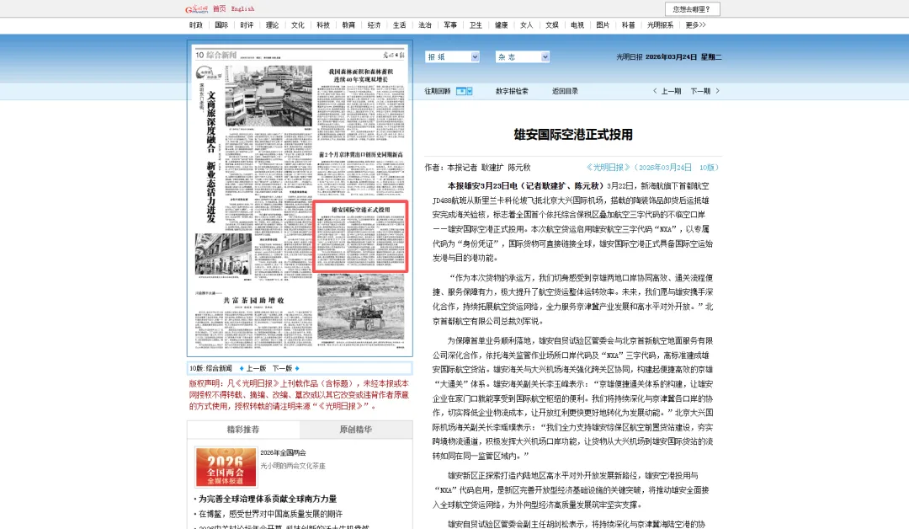
Task: Open the 女人 channel
Action: tap(526, 25)
